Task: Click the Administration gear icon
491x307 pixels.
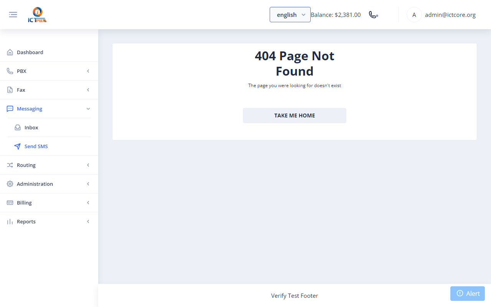Action: pyautogui.click(x=10, y=184)
